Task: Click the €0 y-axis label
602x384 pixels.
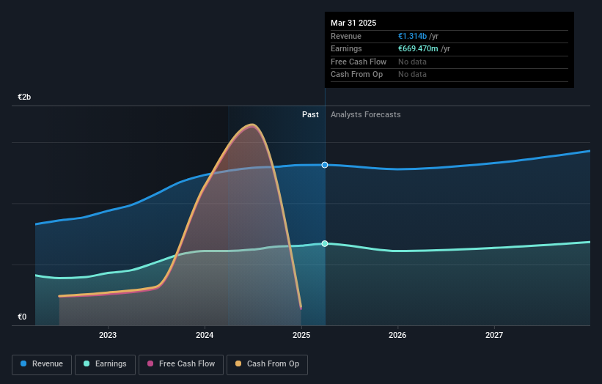Action: [22, 317]
